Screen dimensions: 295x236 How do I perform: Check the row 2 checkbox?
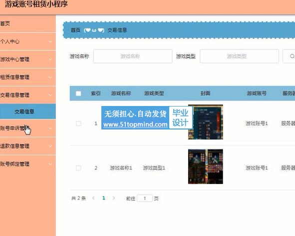tap(78, 168)
